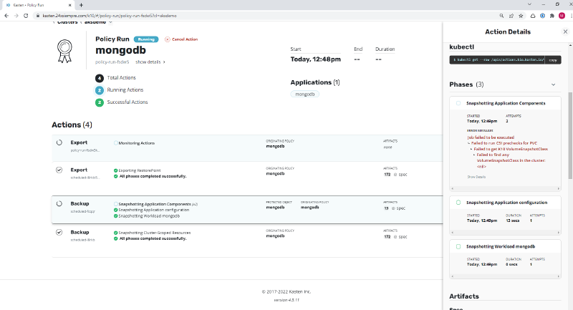573x310 pixels.
Task: Click Application Components phase card horizontal scrollbar
Action: pyautogui.click(x=506, y=189)
